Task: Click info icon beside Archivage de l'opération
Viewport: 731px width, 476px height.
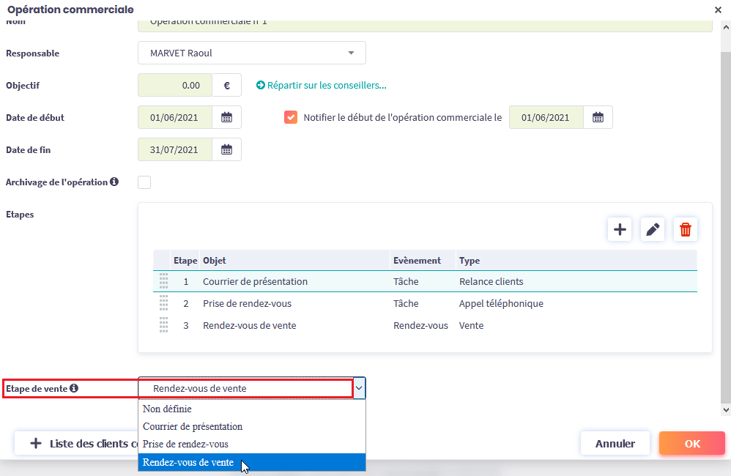Action: coord(114,182)
